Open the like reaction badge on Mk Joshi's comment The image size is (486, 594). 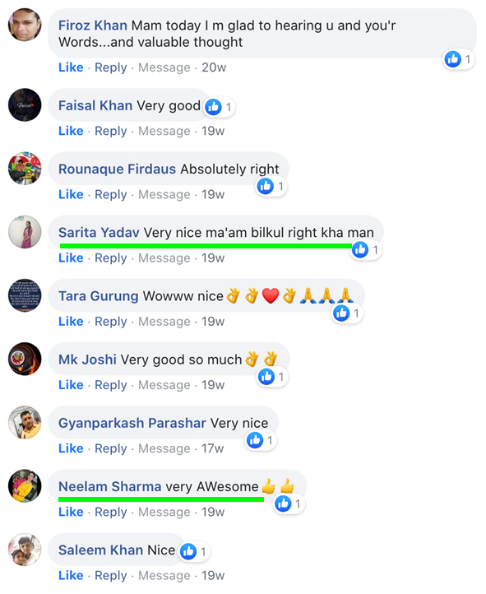tap(272, 377)
